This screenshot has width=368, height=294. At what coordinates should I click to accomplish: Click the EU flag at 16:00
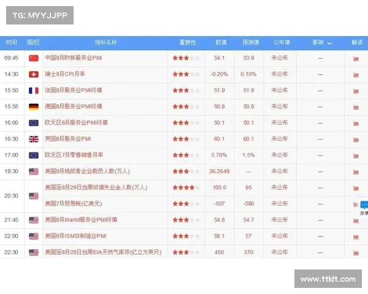pos(34,123)
